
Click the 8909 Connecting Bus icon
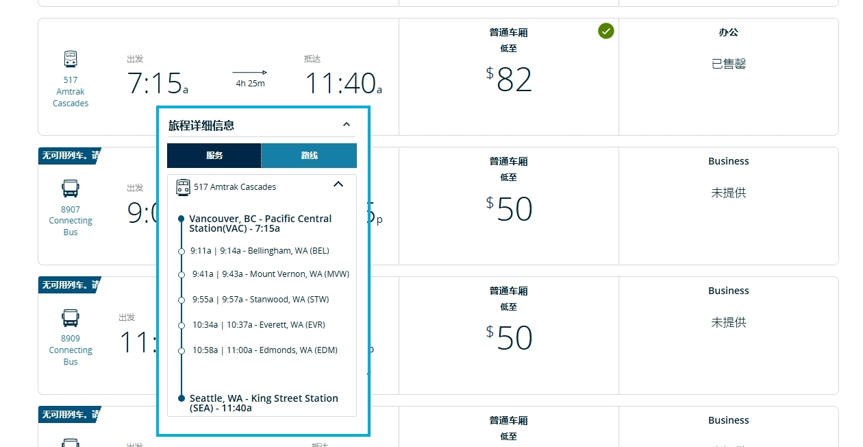click(x=71, y=317)
